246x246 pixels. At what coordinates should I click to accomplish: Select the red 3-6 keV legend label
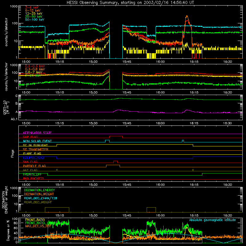(32, 7)
